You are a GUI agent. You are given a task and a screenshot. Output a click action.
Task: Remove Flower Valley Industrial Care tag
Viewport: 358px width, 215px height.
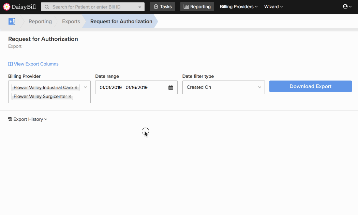[x=76, y=87]
